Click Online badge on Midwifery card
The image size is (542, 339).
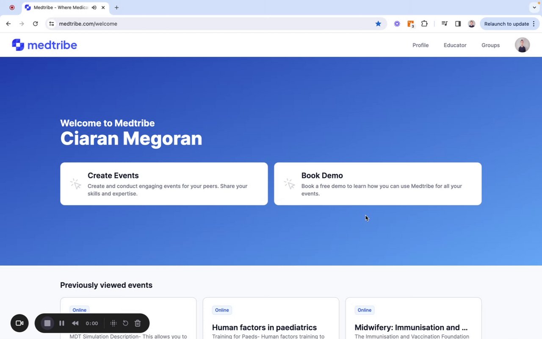click(365, 310)
